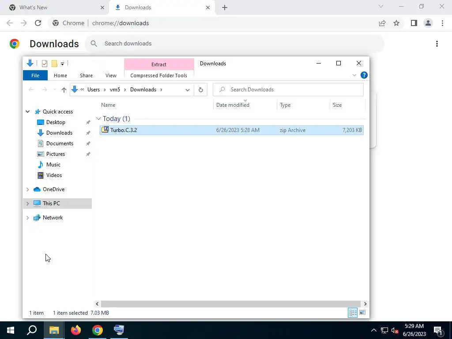Open a new Chrome tab
Screen dimensions: 452x339
(x=225, y=8)
